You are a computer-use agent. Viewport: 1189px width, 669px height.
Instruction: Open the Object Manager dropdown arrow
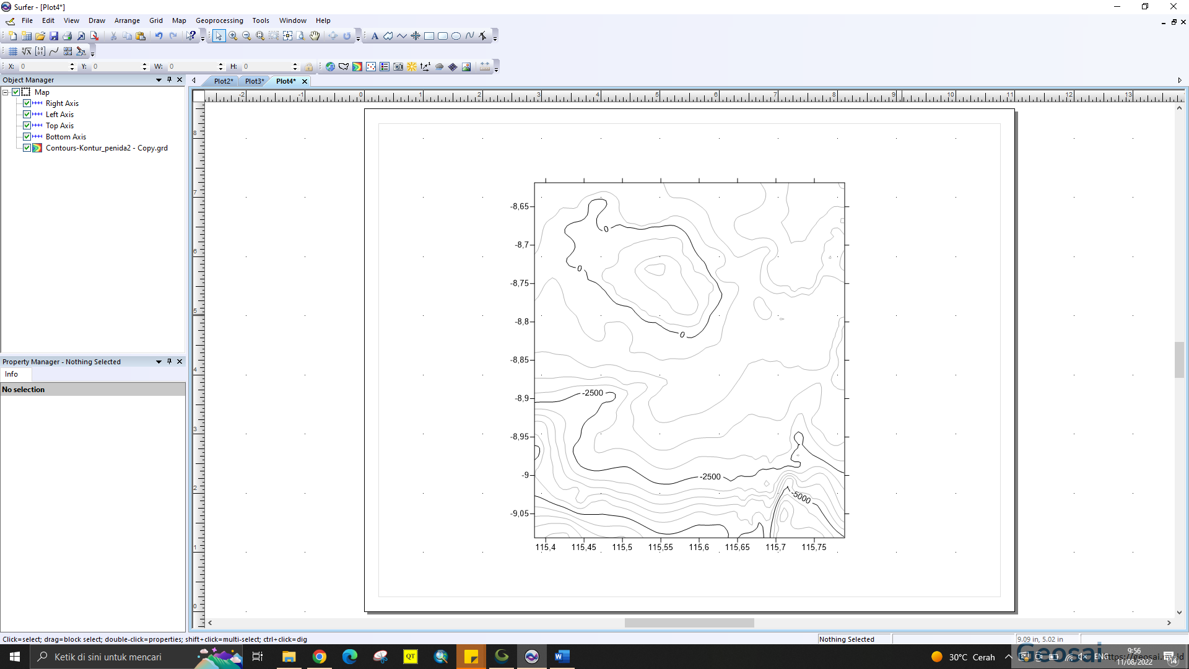click(159, 79)
